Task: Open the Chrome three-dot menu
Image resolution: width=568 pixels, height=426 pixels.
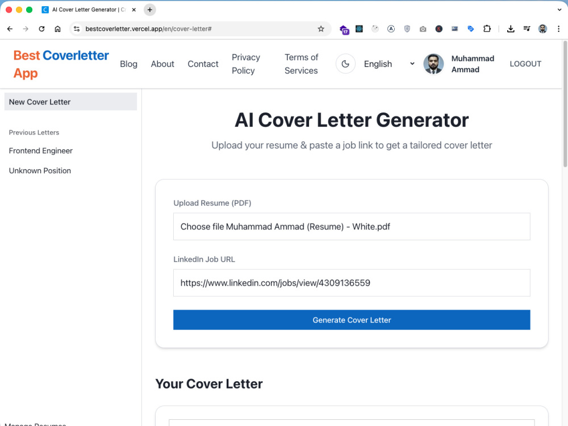Action: (x=558, y=29)
